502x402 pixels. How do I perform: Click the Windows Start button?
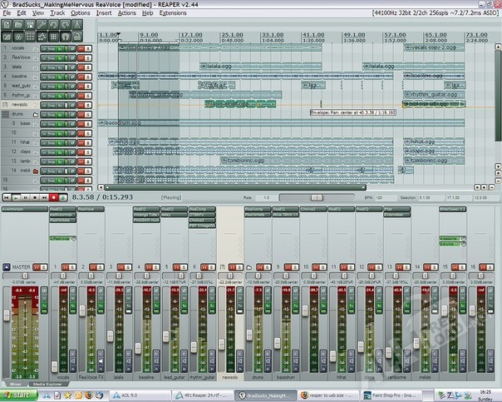[18, 395]
